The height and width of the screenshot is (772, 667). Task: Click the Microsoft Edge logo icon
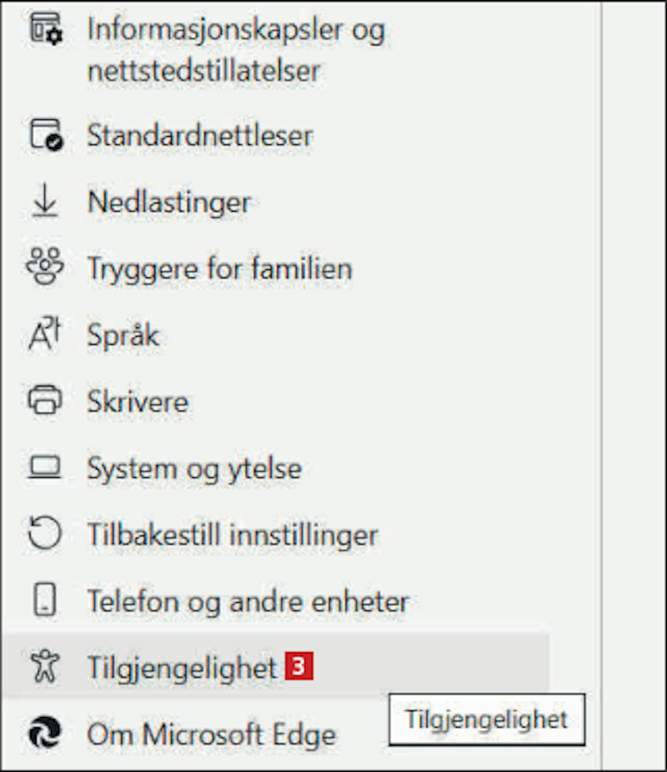(x=45, y=732)
